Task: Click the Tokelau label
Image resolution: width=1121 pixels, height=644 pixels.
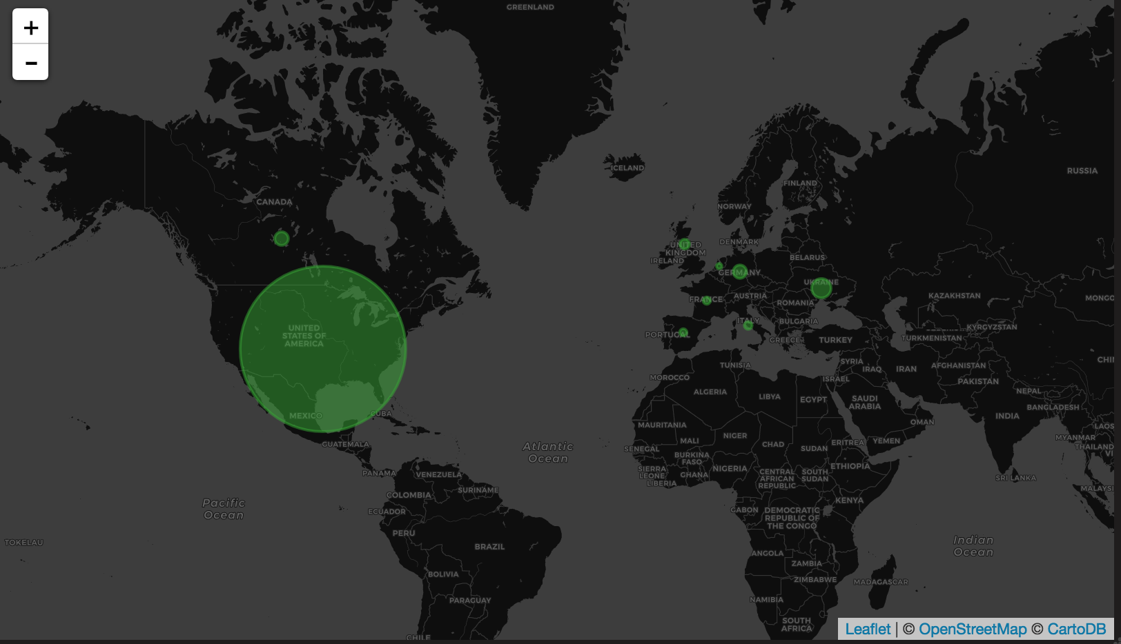Action: coord(23,543)
